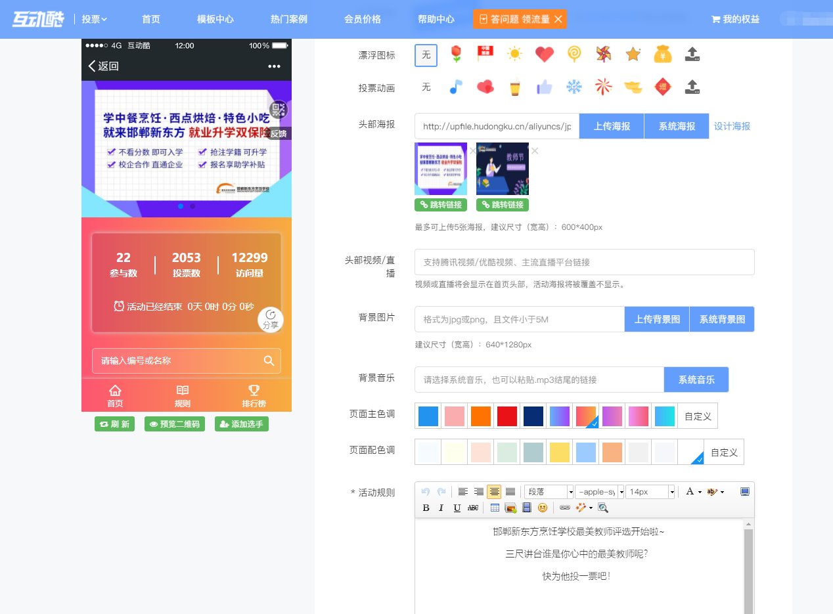The width and height of the screenshot is (833, 614).
Task: Click the undo icon in the editor toolbar
Action: pos(425,491)
